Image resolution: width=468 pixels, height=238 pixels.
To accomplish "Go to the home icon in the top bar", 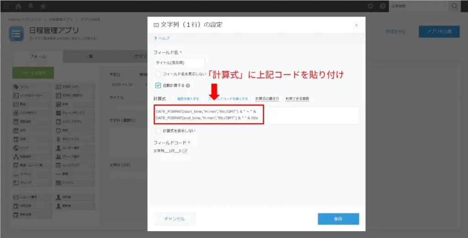I will click(x=18, y=6).
